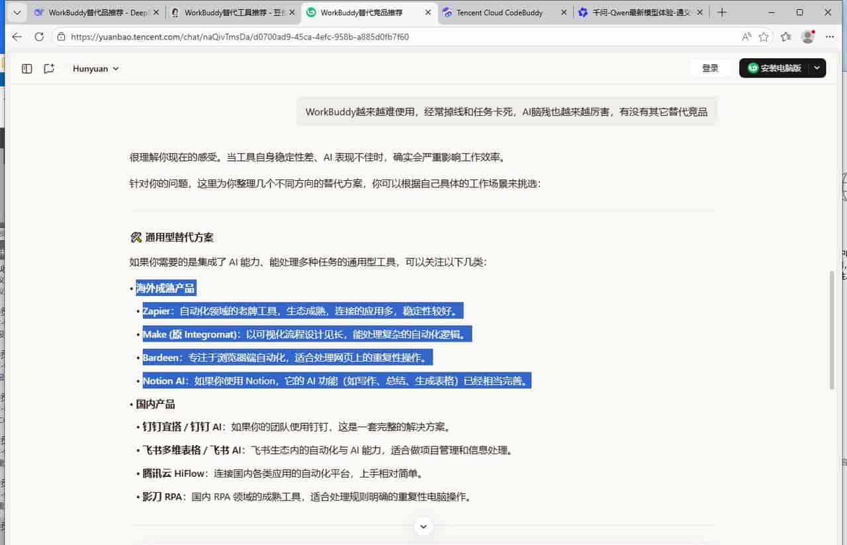
Task: Open the browser Settings and more menu
Action: tap(830, 37)
